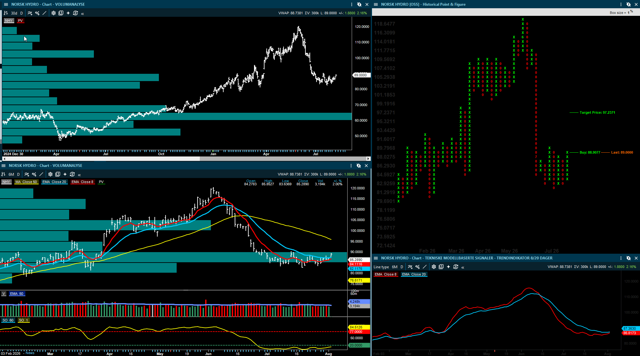Open chart template icon in Trendindikator toolbar

[x=441, y=267]
